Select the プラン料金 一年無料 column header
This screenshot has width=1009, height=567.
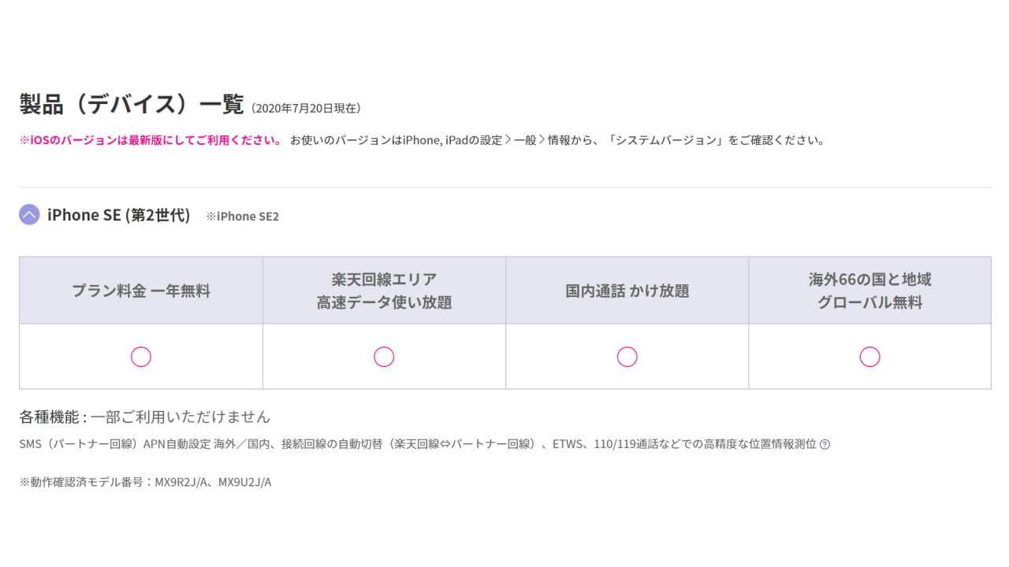[141, 291]
